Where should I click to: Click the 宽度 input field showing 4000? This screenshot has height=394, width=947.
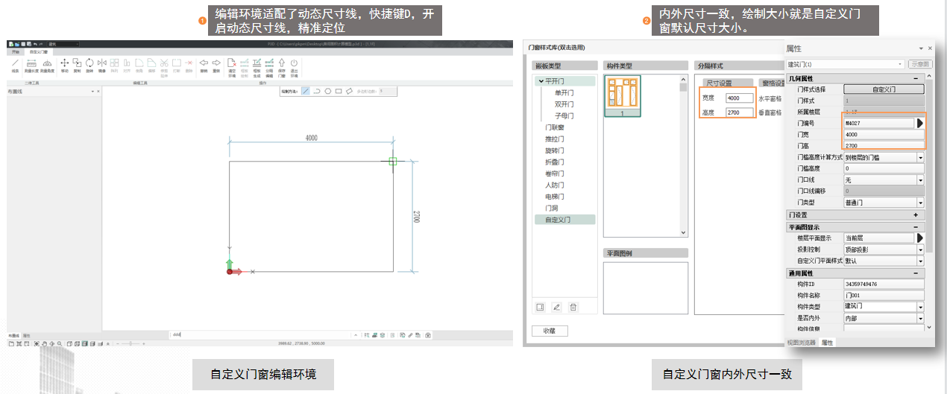tap(740, 98)
